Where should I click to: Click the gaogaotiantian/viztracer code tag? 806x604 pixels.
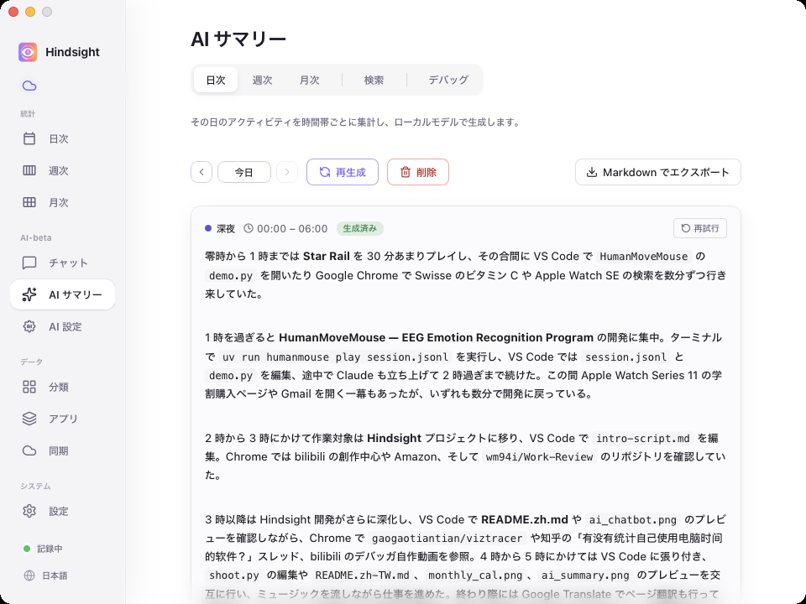(x=447, y=538)
